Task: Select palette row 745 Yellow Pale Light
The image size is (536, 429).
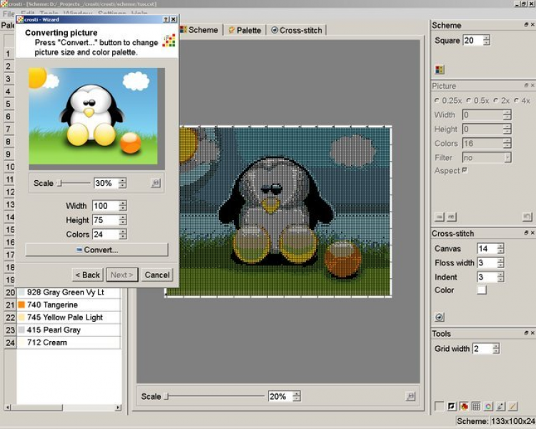Action: 69,317
